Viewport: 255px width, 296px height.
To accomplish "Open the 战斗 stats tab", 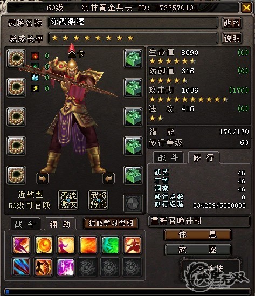I will tap(168, 157).
